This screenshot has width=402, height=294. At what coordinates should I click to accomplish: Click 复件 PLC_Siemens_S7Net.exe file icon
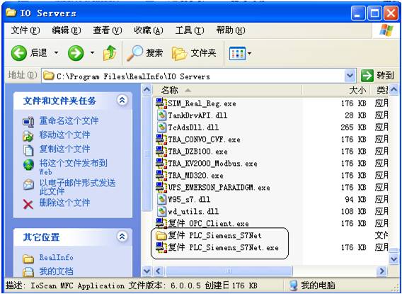161,247
